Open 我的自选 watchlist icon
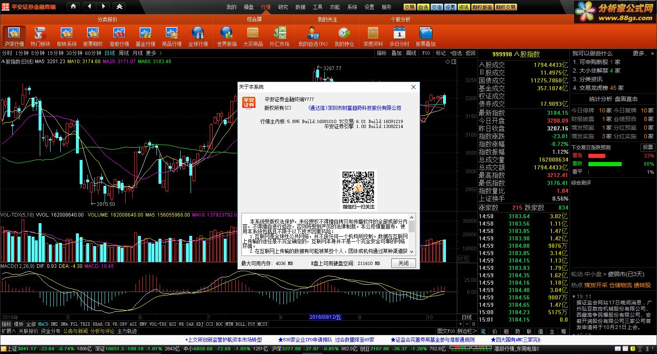This screenshot has width=657, height=354. 312,37
